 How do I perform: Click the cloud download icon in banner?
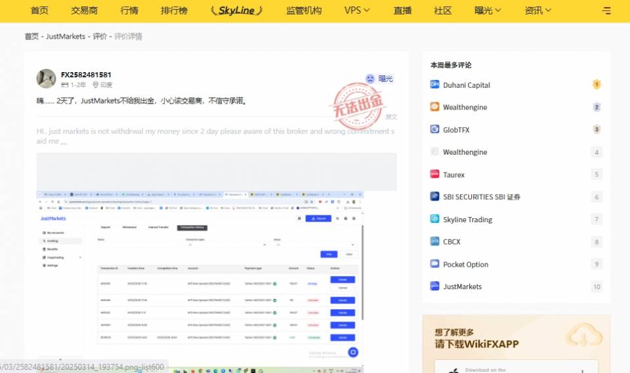[x=584, y=335]
